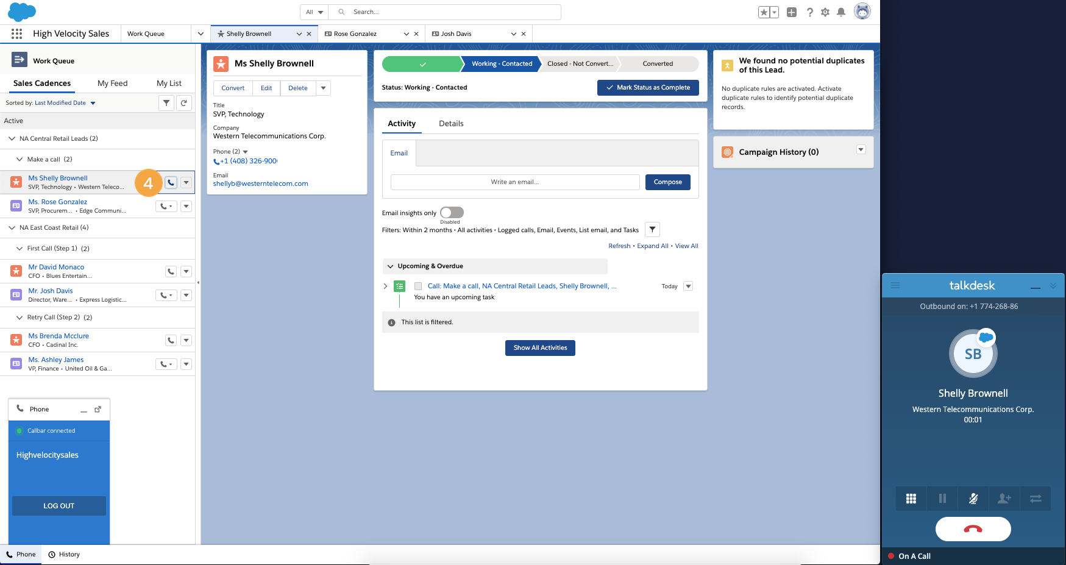Open the user profile avatar

coord(862,12)
